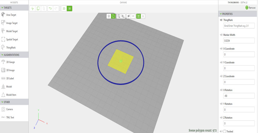This screenshot has height=133, width=258.
Task: Click the Copy icon in canvas toolbar
Action: tap(38, 9)
